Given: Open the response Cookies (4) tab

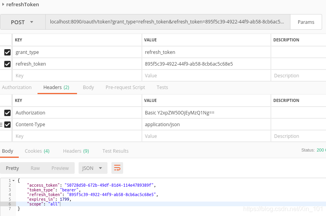Looking at the screenshot, I should coord(37,151).
